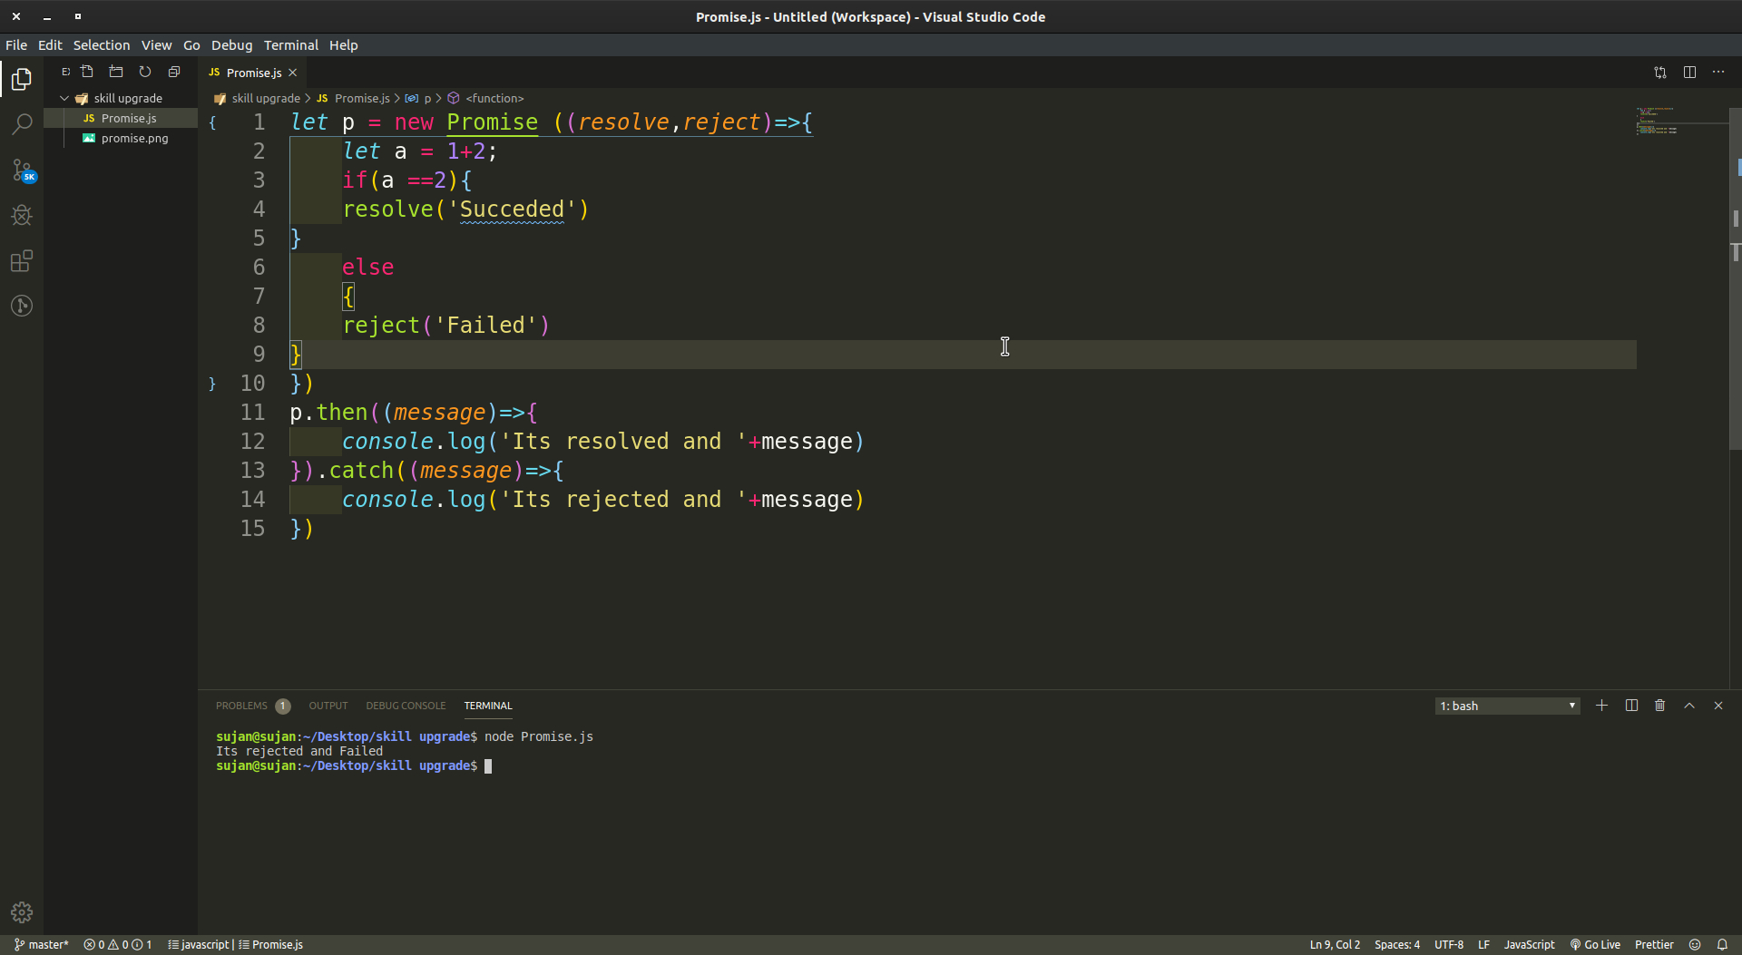Click Go Live in the status bar
This screenshot has height=955, width=1742.
(1595, 944)
